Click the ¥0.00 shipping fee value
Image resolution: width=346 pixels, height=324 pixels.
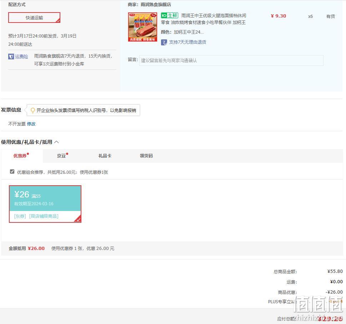point(336,281)
